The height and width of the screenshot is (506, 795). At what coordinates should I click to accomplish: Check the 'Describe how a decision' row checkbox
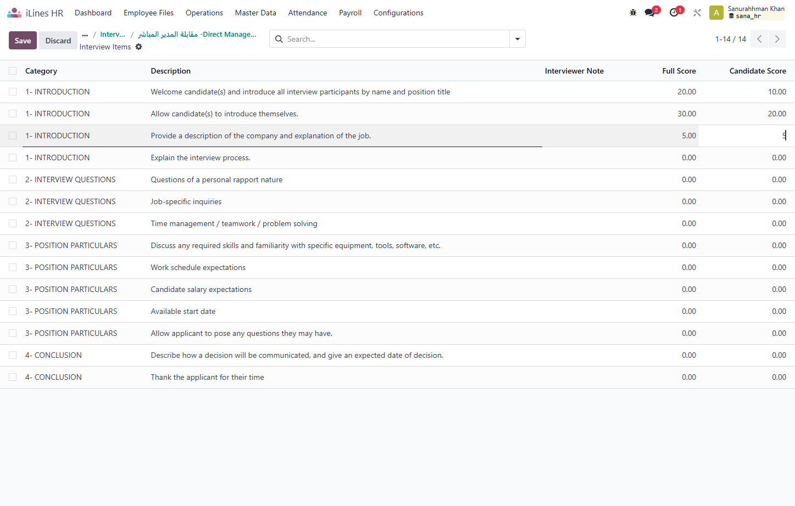[x=13, y=355]
